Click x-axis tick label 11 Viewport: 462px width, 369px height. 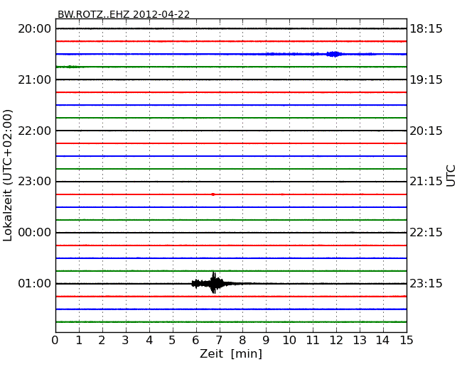click(x=313, y=341)
